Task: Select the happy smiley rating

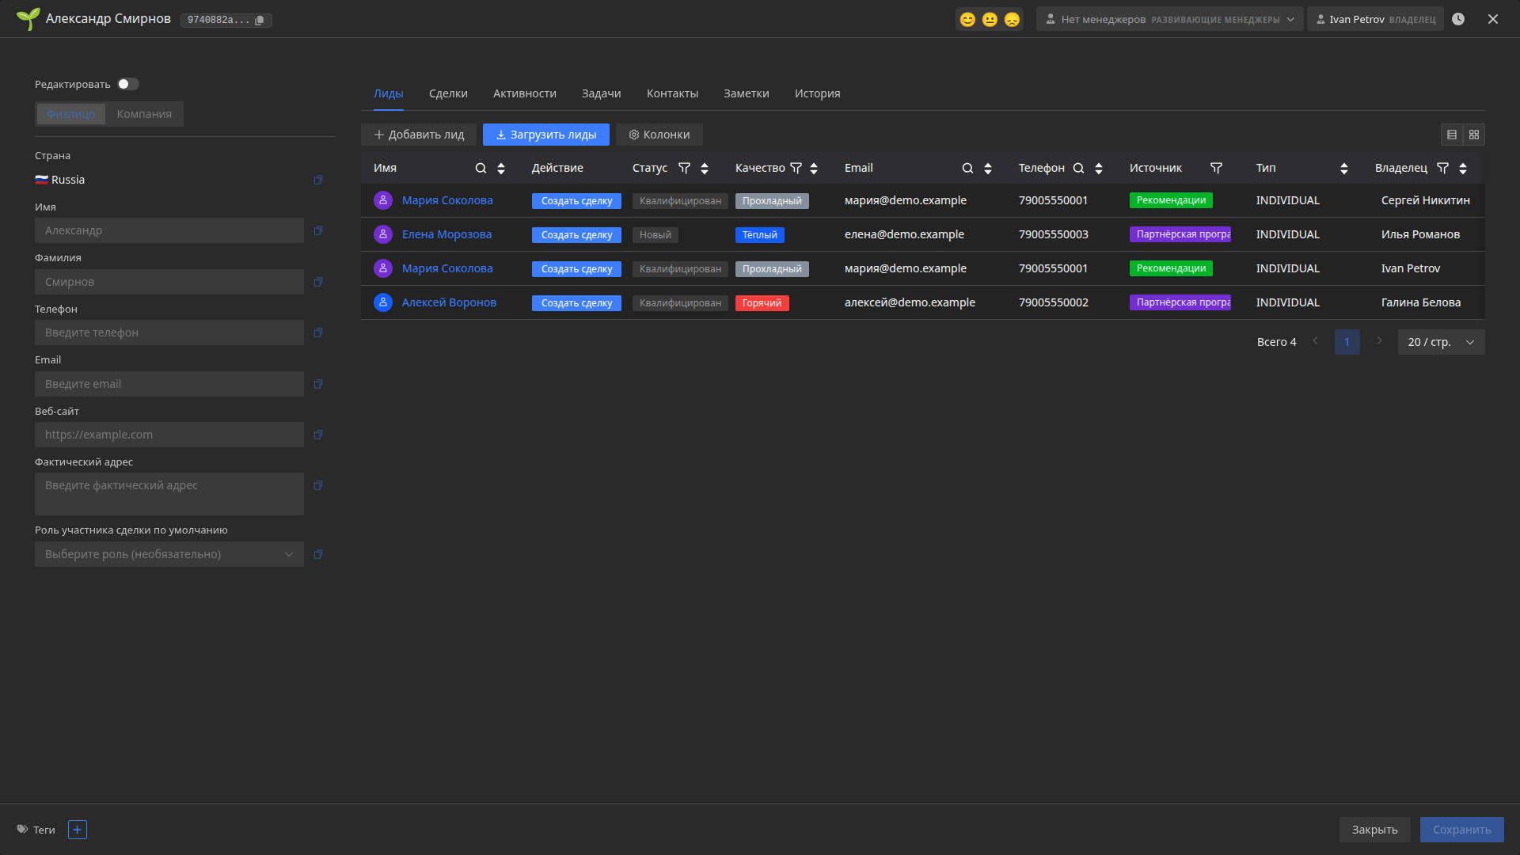Action: 967,20
